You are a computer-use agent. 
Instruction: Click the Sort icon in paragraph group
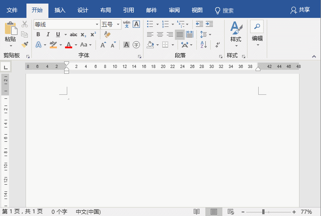coord(203,45)
